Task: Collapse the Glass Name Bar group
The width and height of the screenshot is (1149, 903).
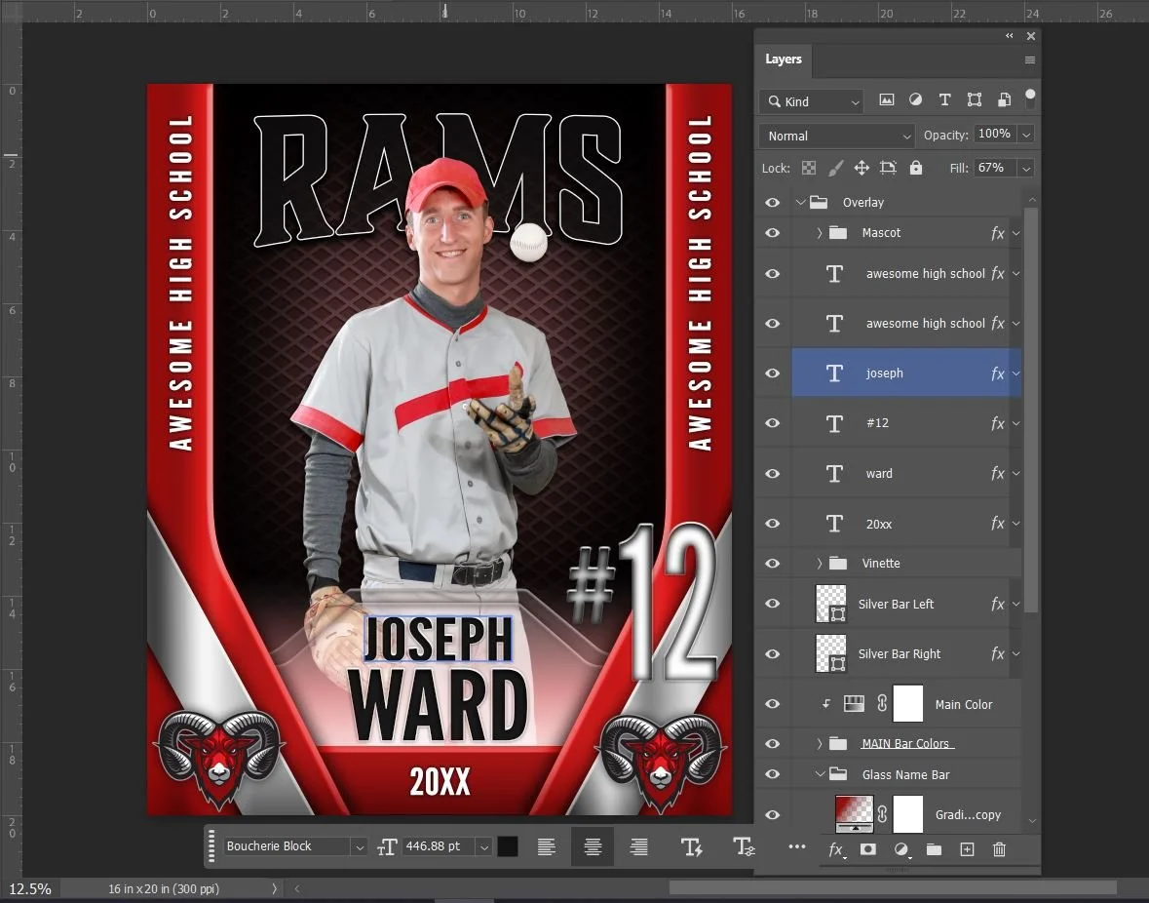Action: click(x=820, y=774)
